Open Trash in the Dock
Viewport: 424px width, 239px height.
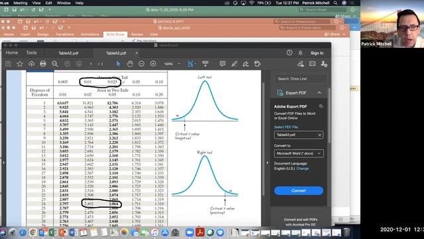[x=346, y=232]
